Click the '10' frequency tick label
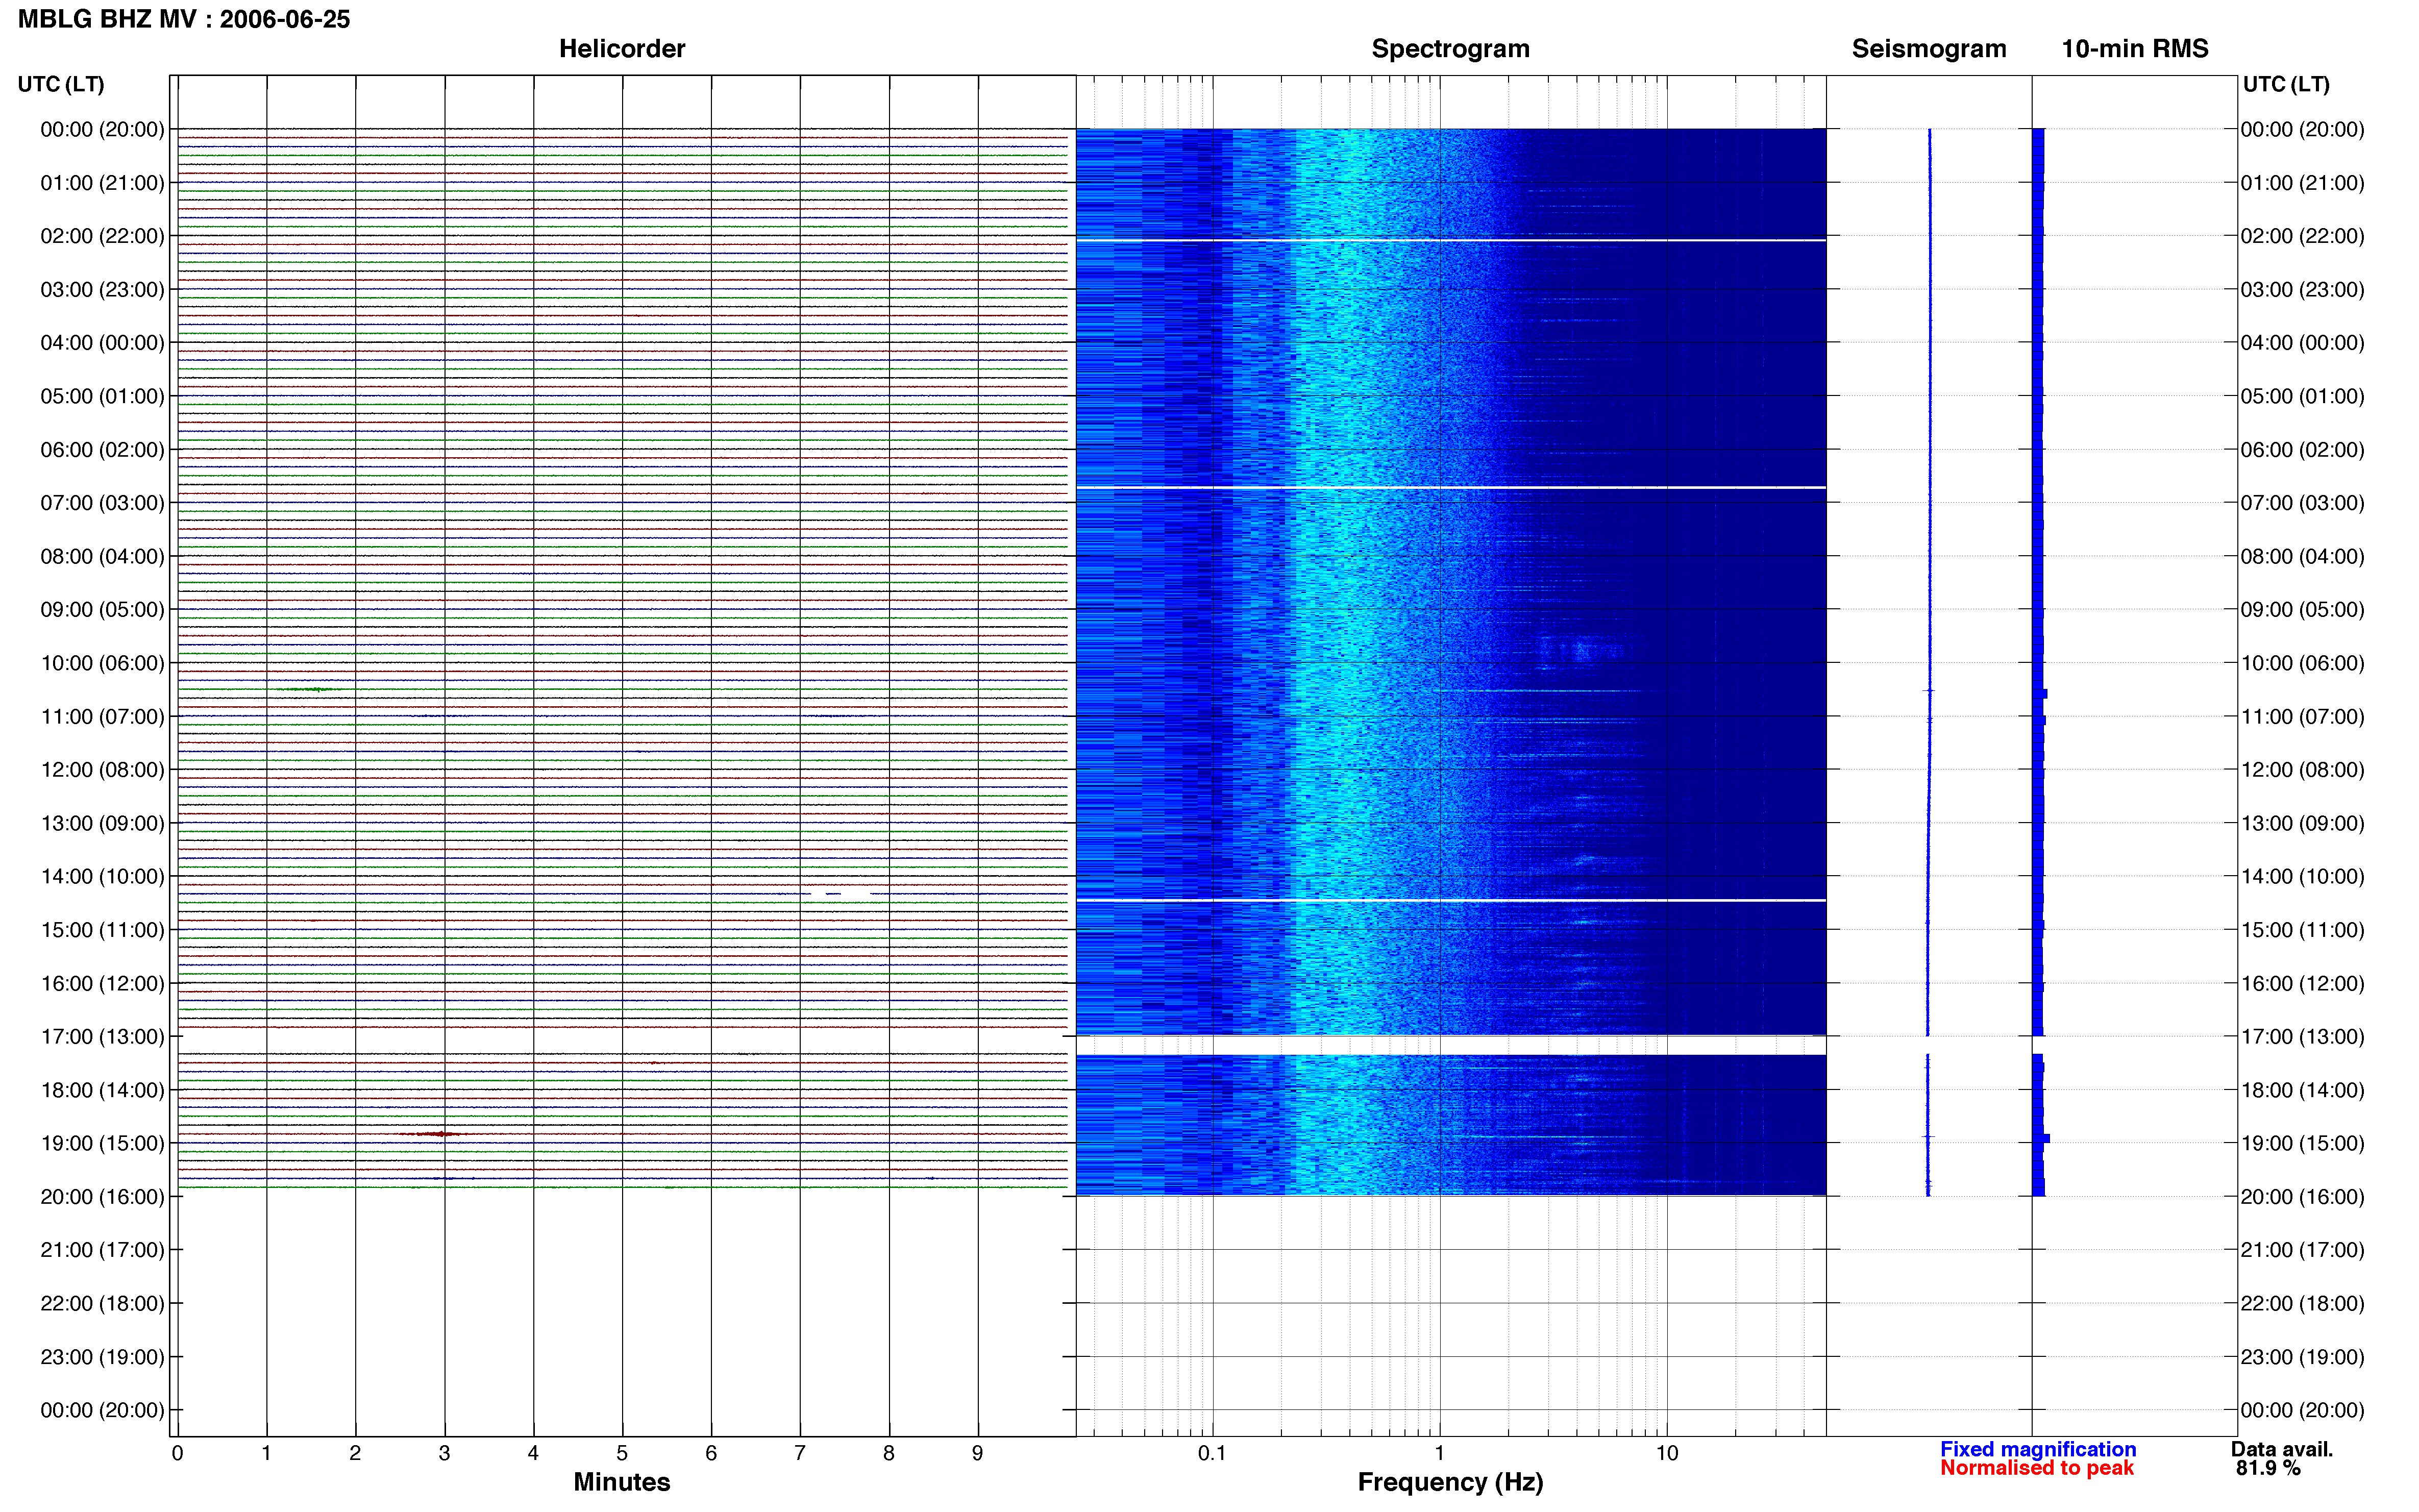 coord(1667,1453)
